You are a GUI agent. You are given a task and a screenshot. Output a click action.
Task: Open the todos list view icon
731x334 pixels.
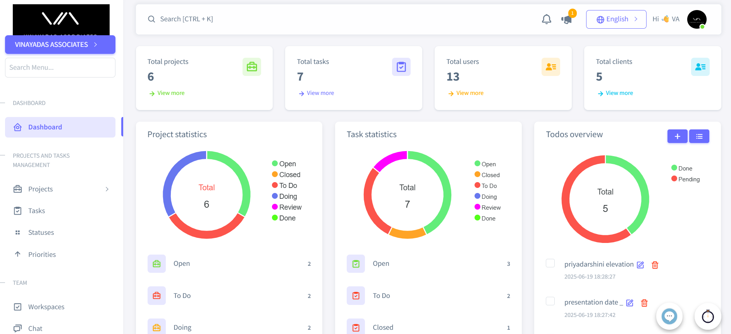coord(699,136)
